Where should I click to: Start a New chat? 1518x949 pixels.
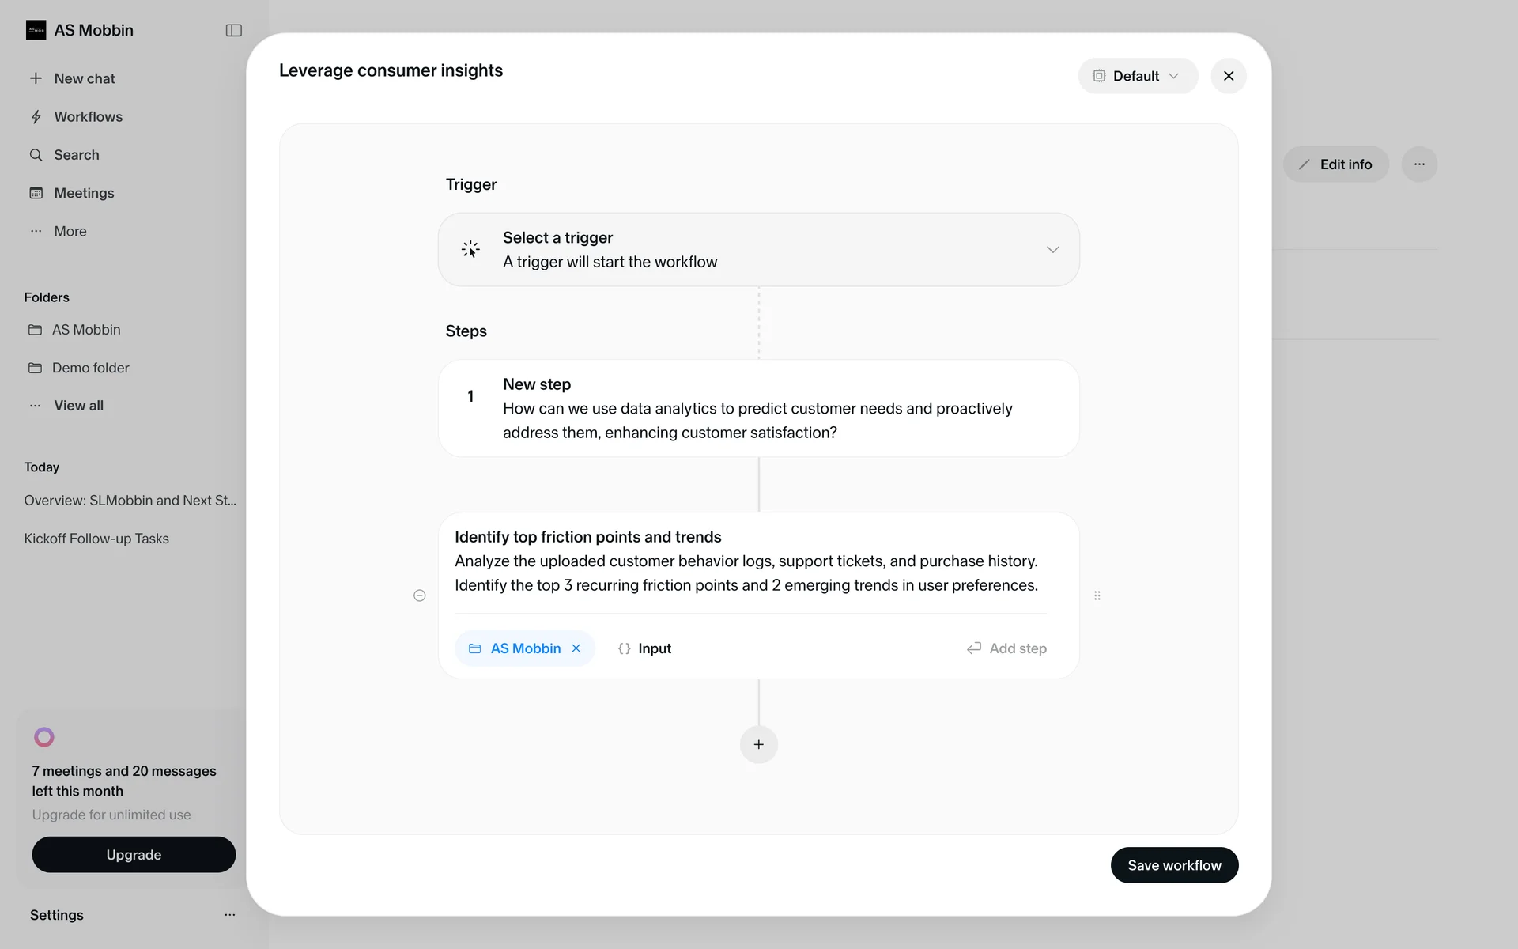pos(84,78)
